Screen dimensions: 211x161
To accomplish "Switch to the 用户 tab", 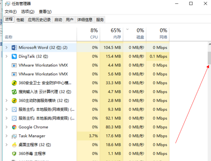I will [x=69, y=20].
